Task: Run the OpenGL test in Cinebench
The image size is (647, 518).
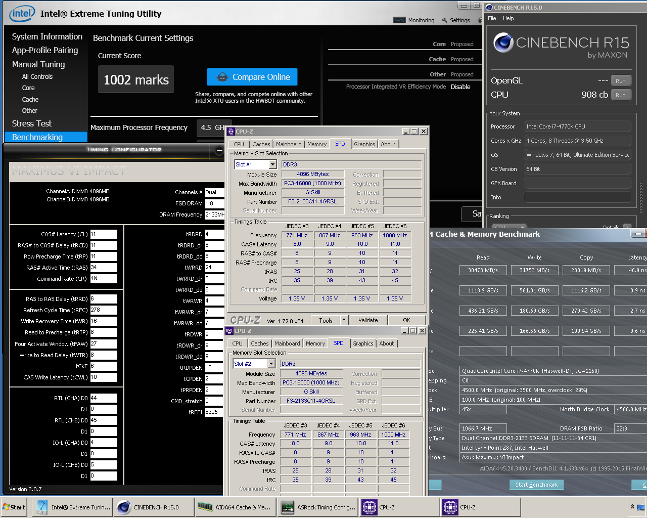Action: click(x=621, y=81)
